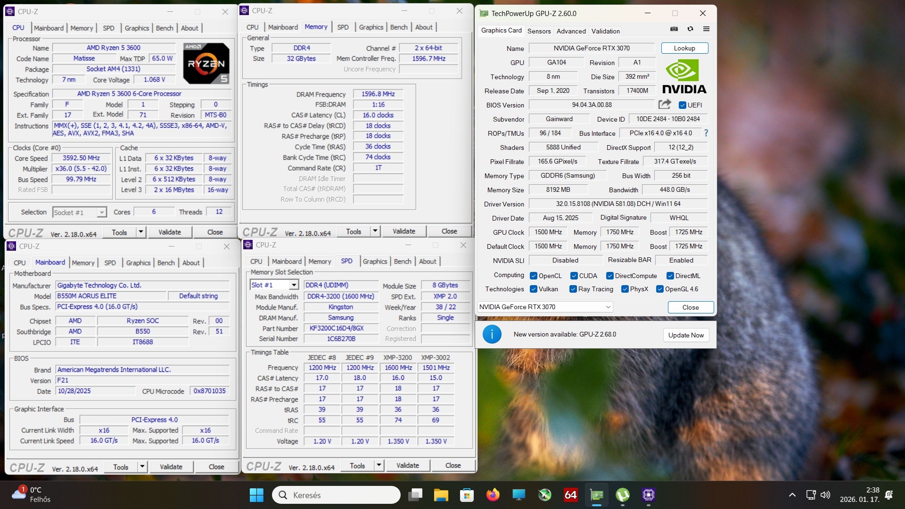Open the Bench tab in the CPU window
905x509 pixels.
165,28
